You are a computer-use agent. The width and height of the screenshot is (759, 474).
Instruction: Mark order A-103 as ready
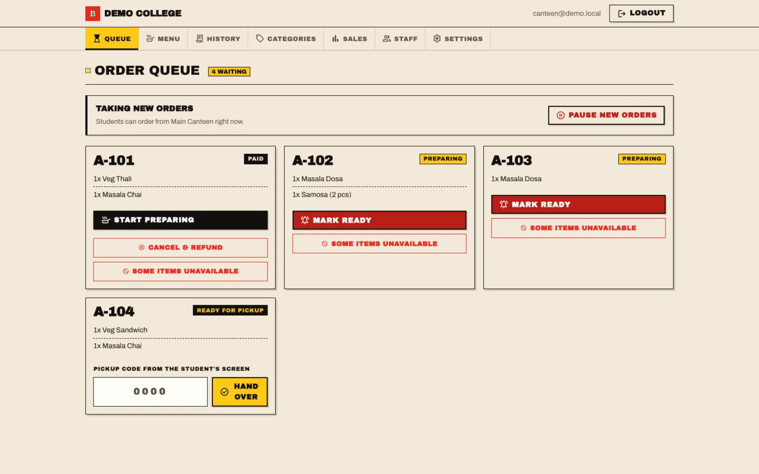pyautogui.click(x=578, y=204)
